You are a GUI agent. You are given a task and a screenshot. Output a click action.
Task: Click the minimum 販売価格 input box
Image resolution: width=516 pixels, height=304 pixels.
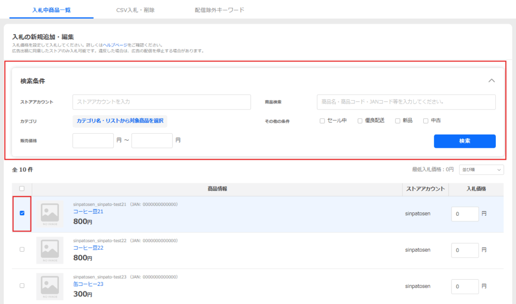93,141
